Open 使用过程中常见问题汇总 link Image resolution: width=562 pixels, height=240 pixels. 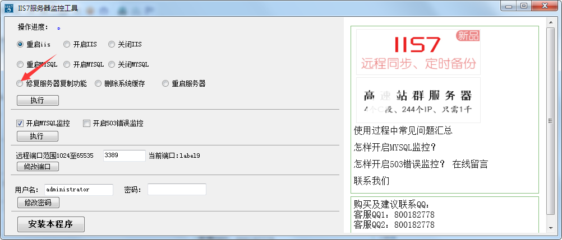tap(403, 130)
